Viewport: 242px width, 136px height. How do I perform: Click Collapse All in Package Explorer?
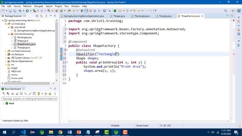(x=37, y=16)
